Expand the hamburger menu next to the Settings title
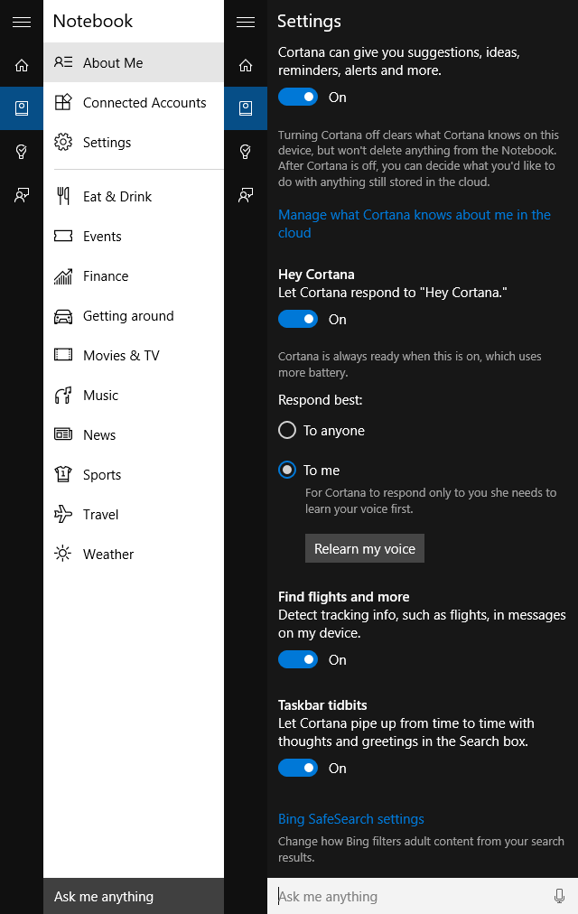Viewport: 578px width, 914px height. 245,22
